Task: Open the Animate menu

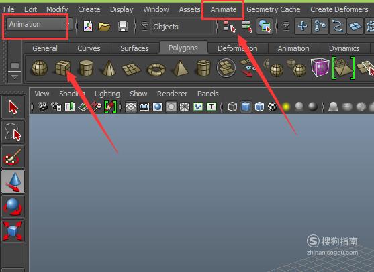Action: [224, 9]
